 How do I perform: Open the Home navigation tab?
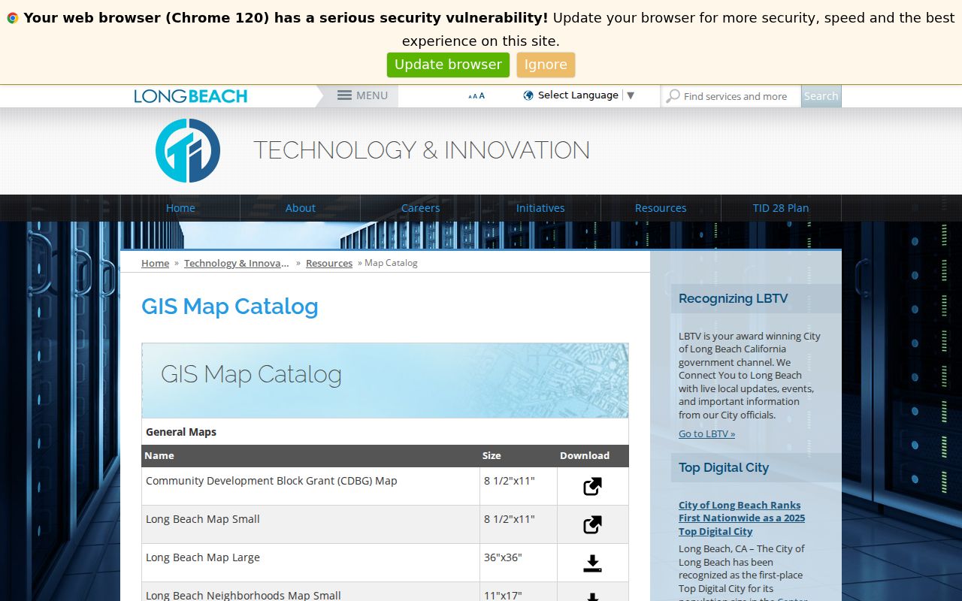pos(180,208)
